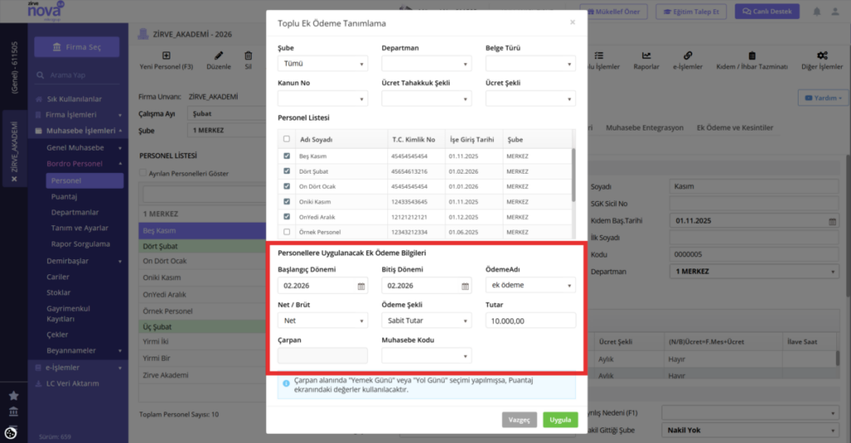This screenshot has height=443, width=851.
Task: Open Diğer İşlemler gears icon
Action: (822, 56)
